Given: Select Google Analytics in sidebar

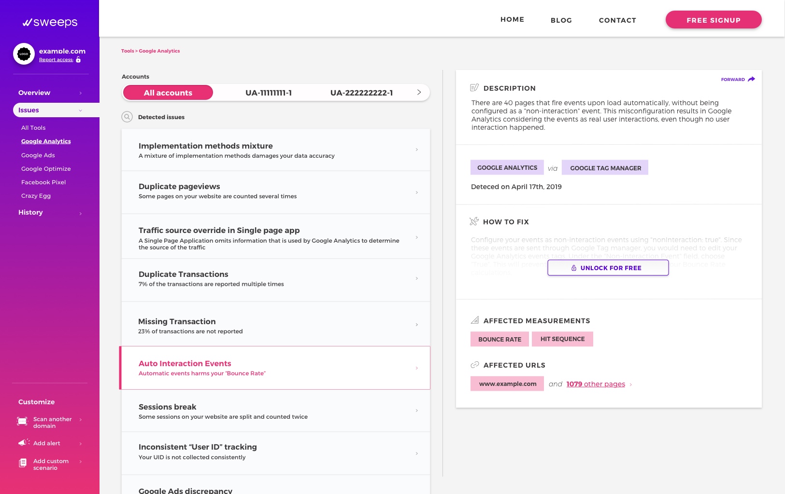Looking at the screenshot, I should (x=46, y=141).
